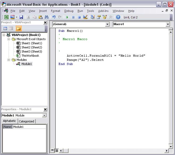Open the Run menu
The height and width of the screenshot is (155, 175).
click(80, 11)
